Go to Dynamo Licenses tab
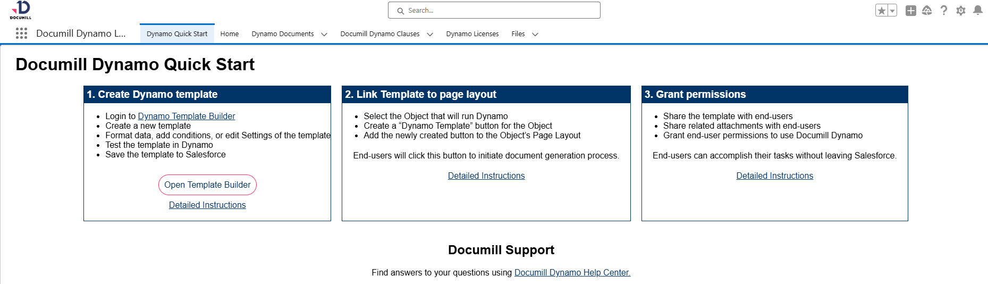This screenshot has height=284, width=988. click(x=472, y=34)
